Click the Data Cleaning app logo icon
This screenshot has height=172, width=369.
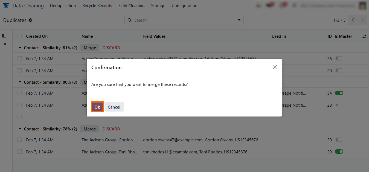click(6, 6)
